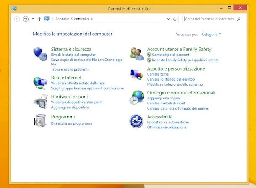
Task: Expand the arrow after Pannello di controllo breadcrumb
Action: pyautogui.click(x=92, y=19)
